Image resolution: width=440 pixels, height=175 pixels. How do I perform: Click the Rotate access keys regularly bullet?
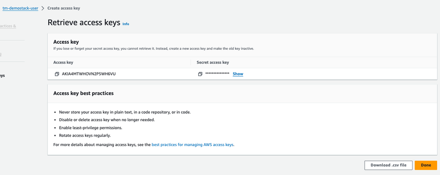pyautogui.click(x=85, y=135)
